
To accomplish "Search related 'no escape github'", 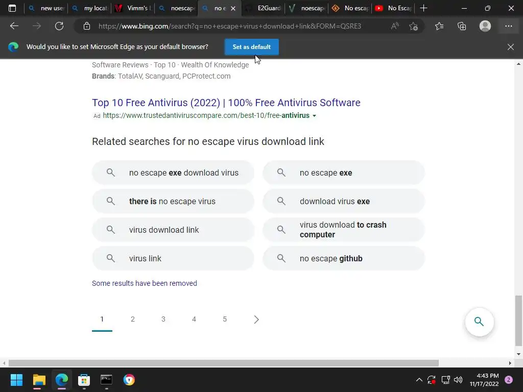I will (x=344, y=258).
